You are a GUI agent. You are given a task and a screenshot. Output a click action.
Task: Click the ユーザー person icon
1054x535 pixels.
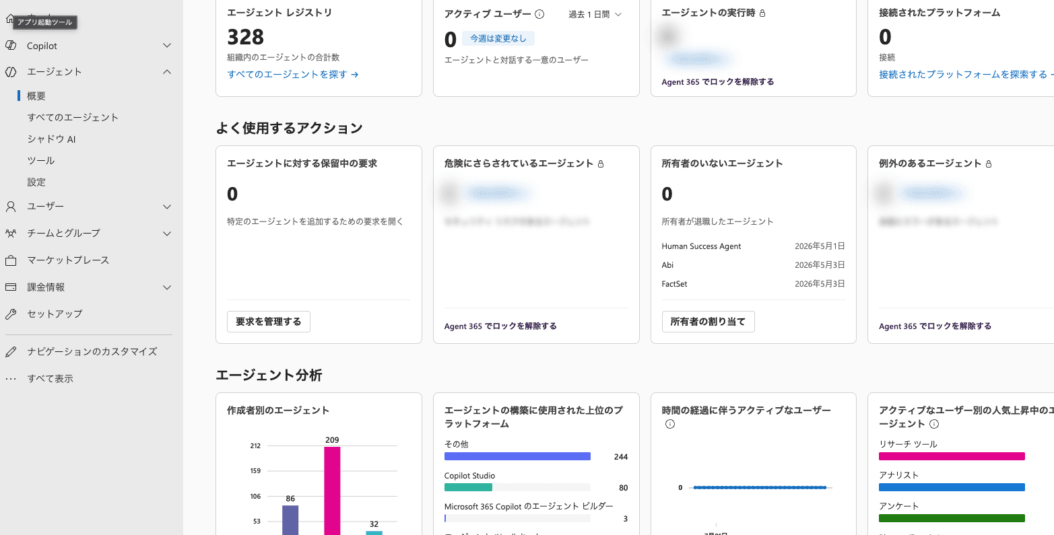click(x=11, y=207)
